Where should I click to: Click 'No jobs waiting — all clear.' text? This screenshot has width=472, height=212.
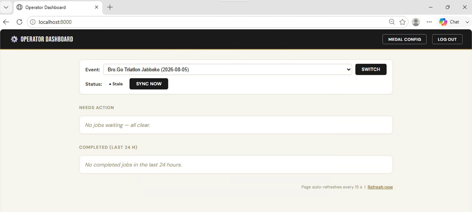tap(117, 125)
